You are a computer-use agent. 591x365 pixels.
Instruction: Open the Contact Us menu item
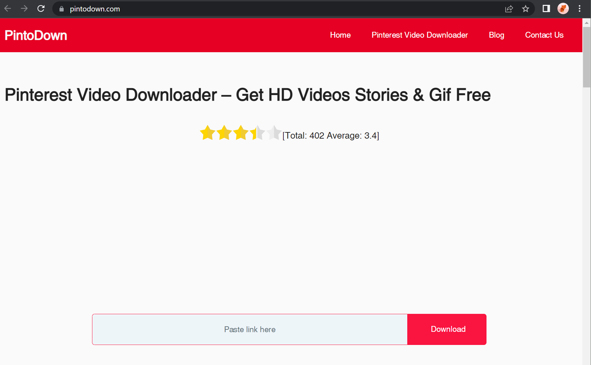click(x=544, y=35)
